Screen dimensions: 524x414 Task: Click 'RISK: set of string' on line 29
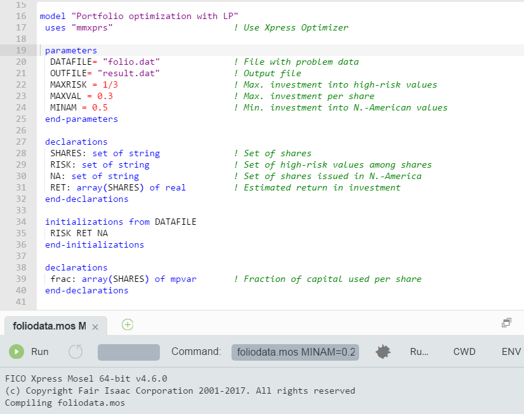click(100, 164)
